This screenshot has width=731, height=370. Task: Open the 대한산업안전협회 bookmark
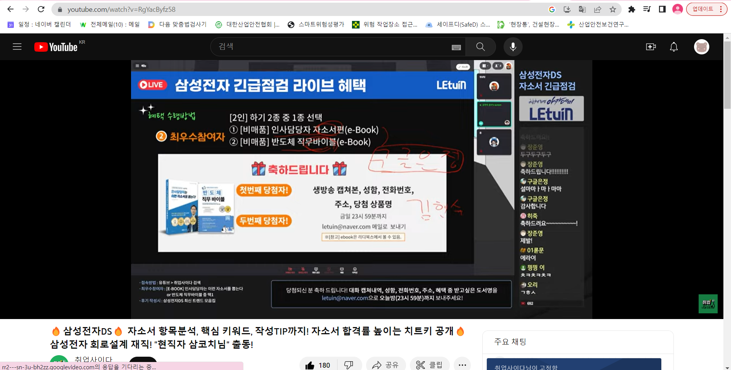[x=247, y=24]
